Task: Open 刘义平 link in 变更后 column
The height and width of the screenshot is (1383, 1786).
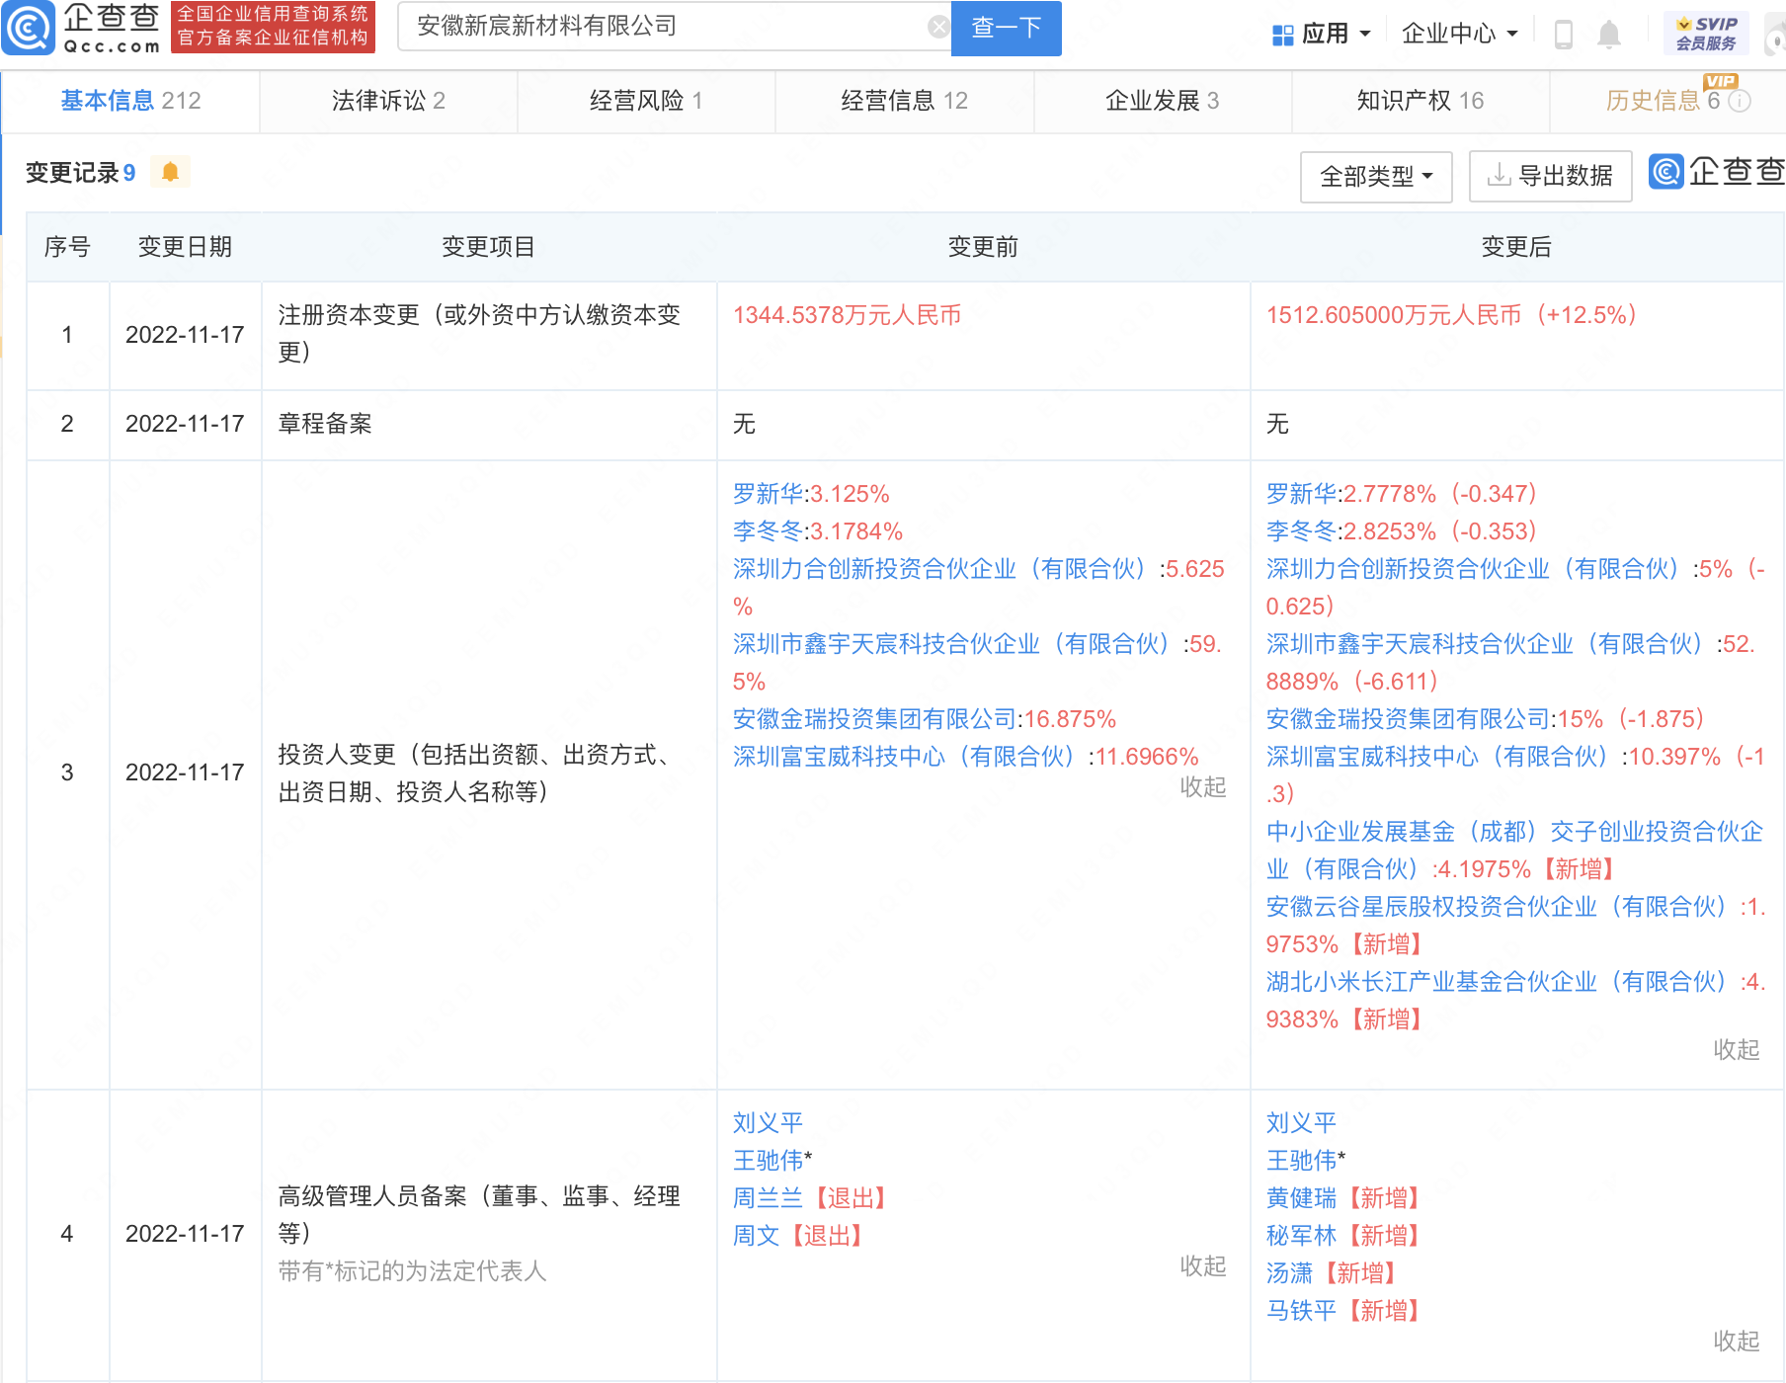Action: coord(1302,1123)
